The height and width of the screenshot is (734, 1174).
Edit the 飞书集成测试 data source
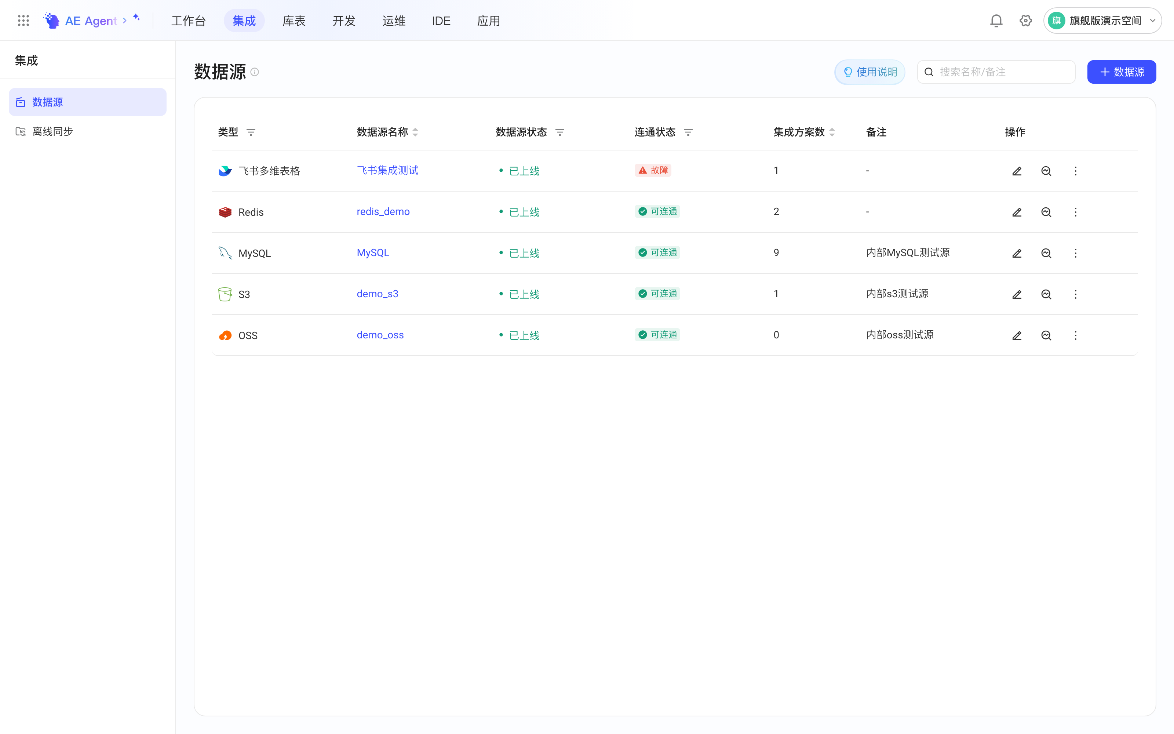1017,171
